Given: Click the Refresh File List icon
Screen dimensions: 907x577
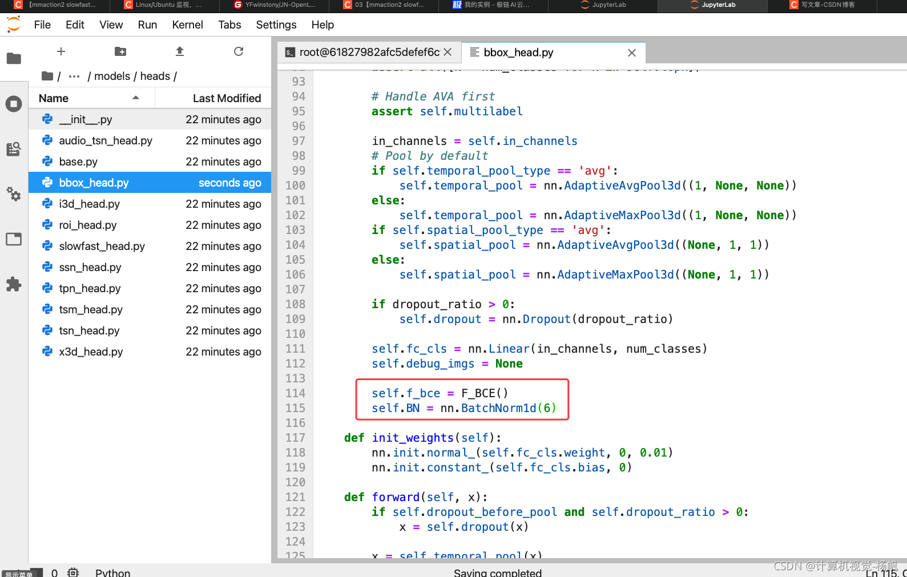Looking at the screenshot, I should pos(239,51).
